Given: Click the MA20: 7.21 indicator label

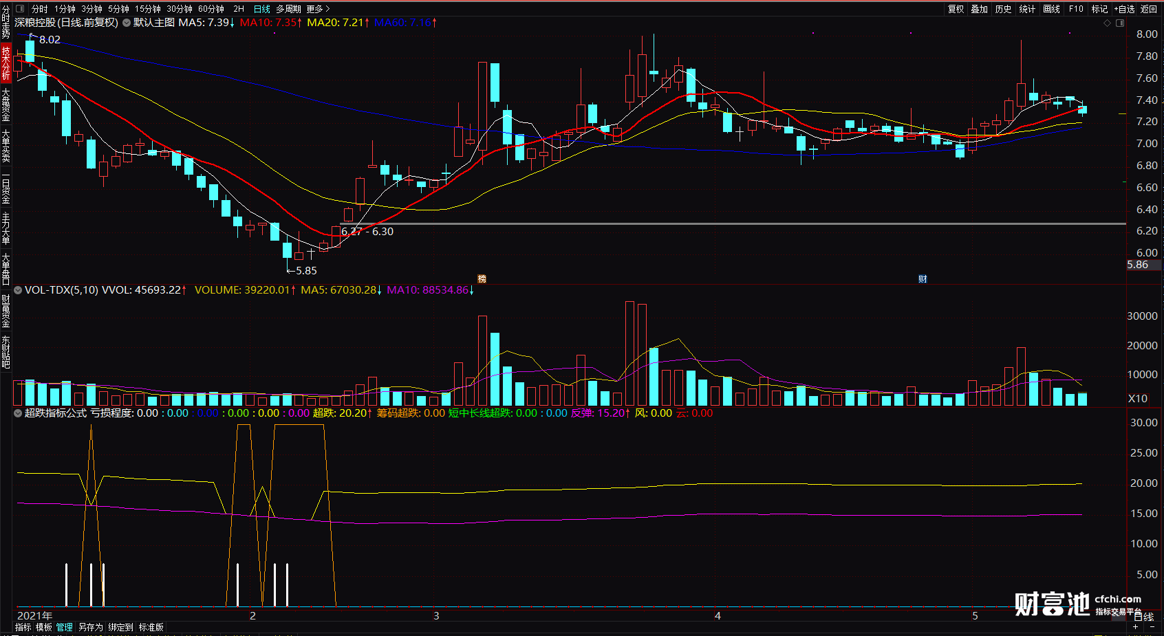Looking at the screenshot, I should tap(338, 23).
